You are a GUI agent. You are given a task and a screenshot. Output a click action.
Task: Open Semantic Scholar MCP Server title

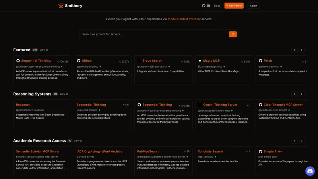(38, 152)
